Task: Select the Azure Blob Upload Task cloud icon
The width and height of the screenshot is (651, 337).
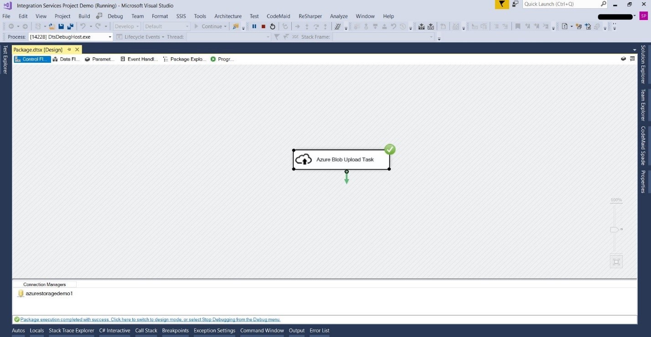Action: tap(304, 160)
